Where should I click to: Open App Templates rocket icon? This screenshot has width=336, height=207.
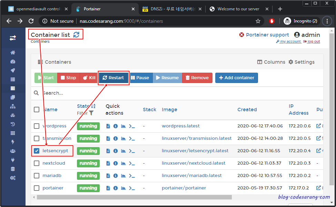[x=13, y=70]
